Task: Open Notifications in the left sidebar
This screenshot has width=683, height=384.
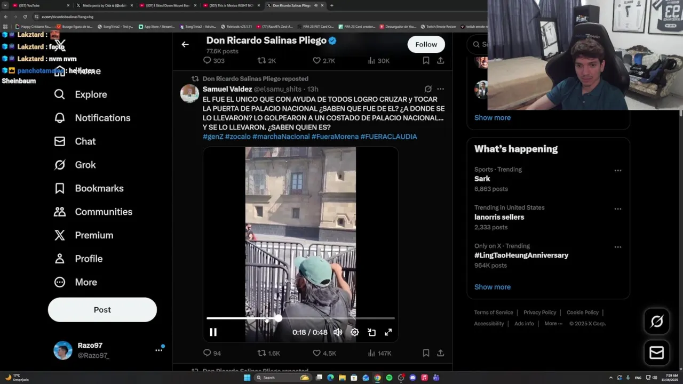Action: click(x=92, y=118)
